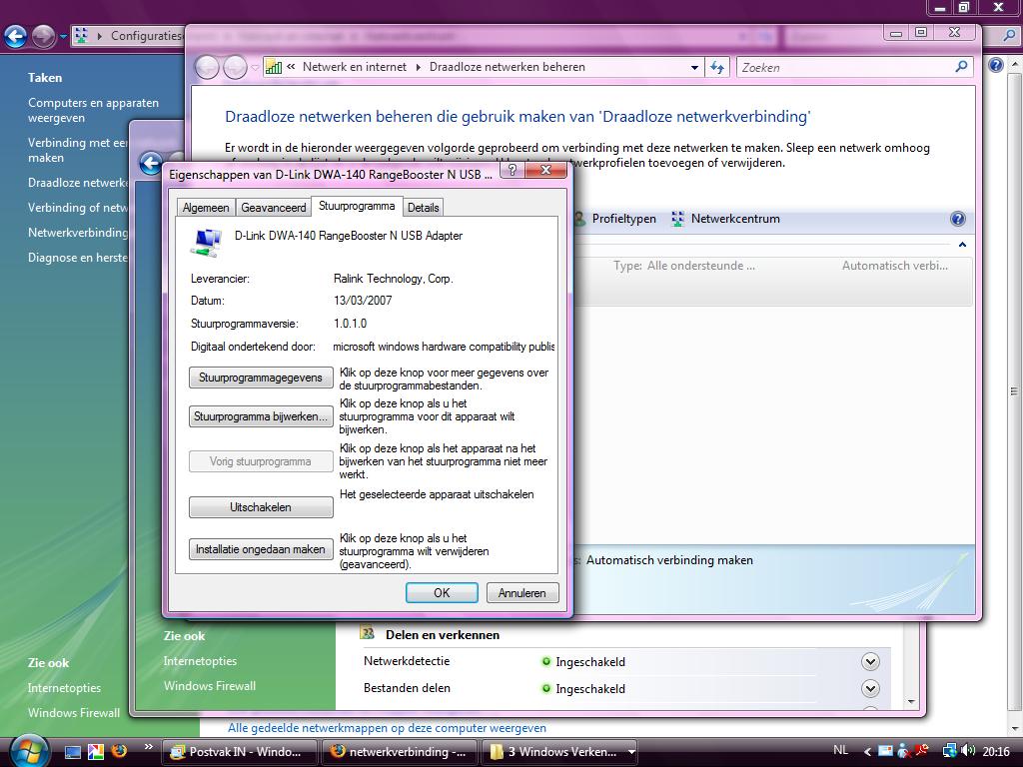Click the blue help icon in wireless toolbar
Screen dimensions: 1023x767
pyautogui.click(x=957, y=219)
